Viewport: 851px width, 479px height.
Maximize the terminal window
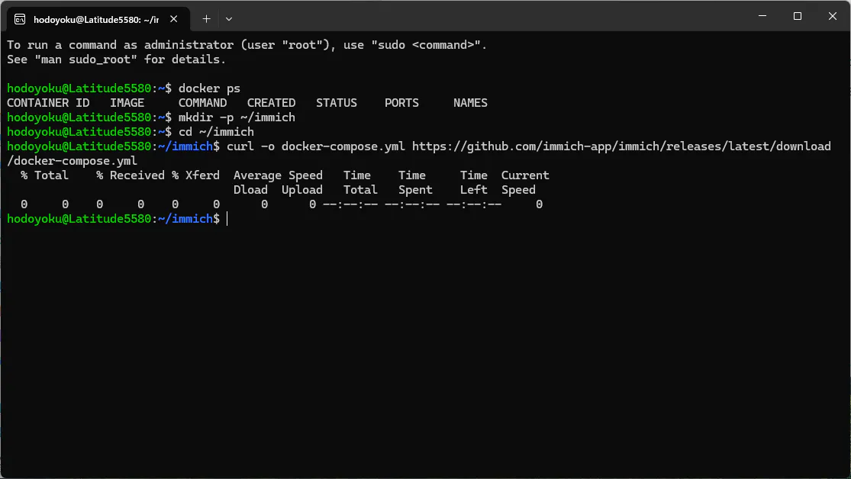(798, 16)
